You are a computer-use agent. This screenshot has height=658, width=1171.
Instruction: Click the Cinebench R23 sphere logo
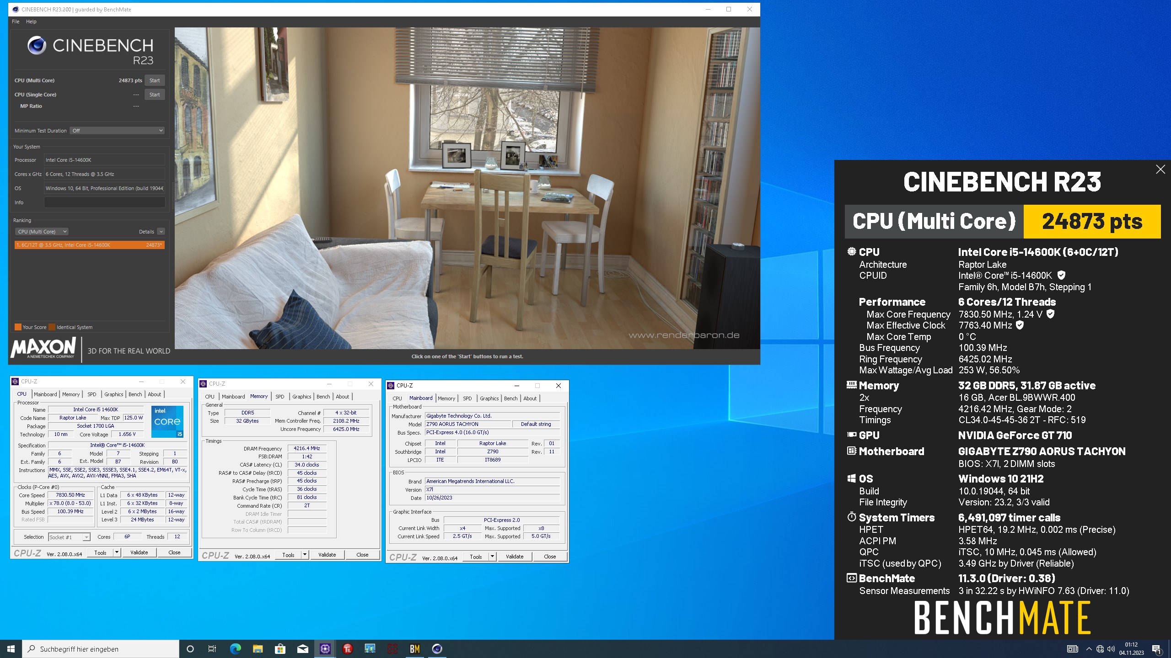click(37, 46)
